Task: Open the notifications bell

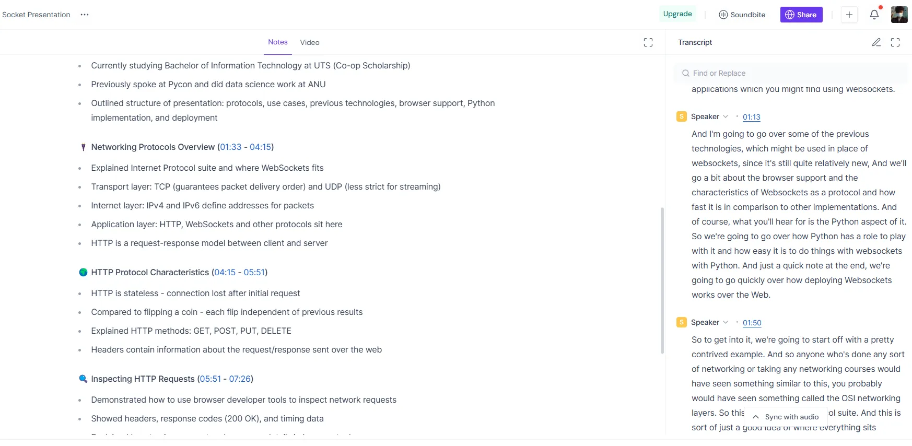Action: pyautogui.click(x=874, y=15)
